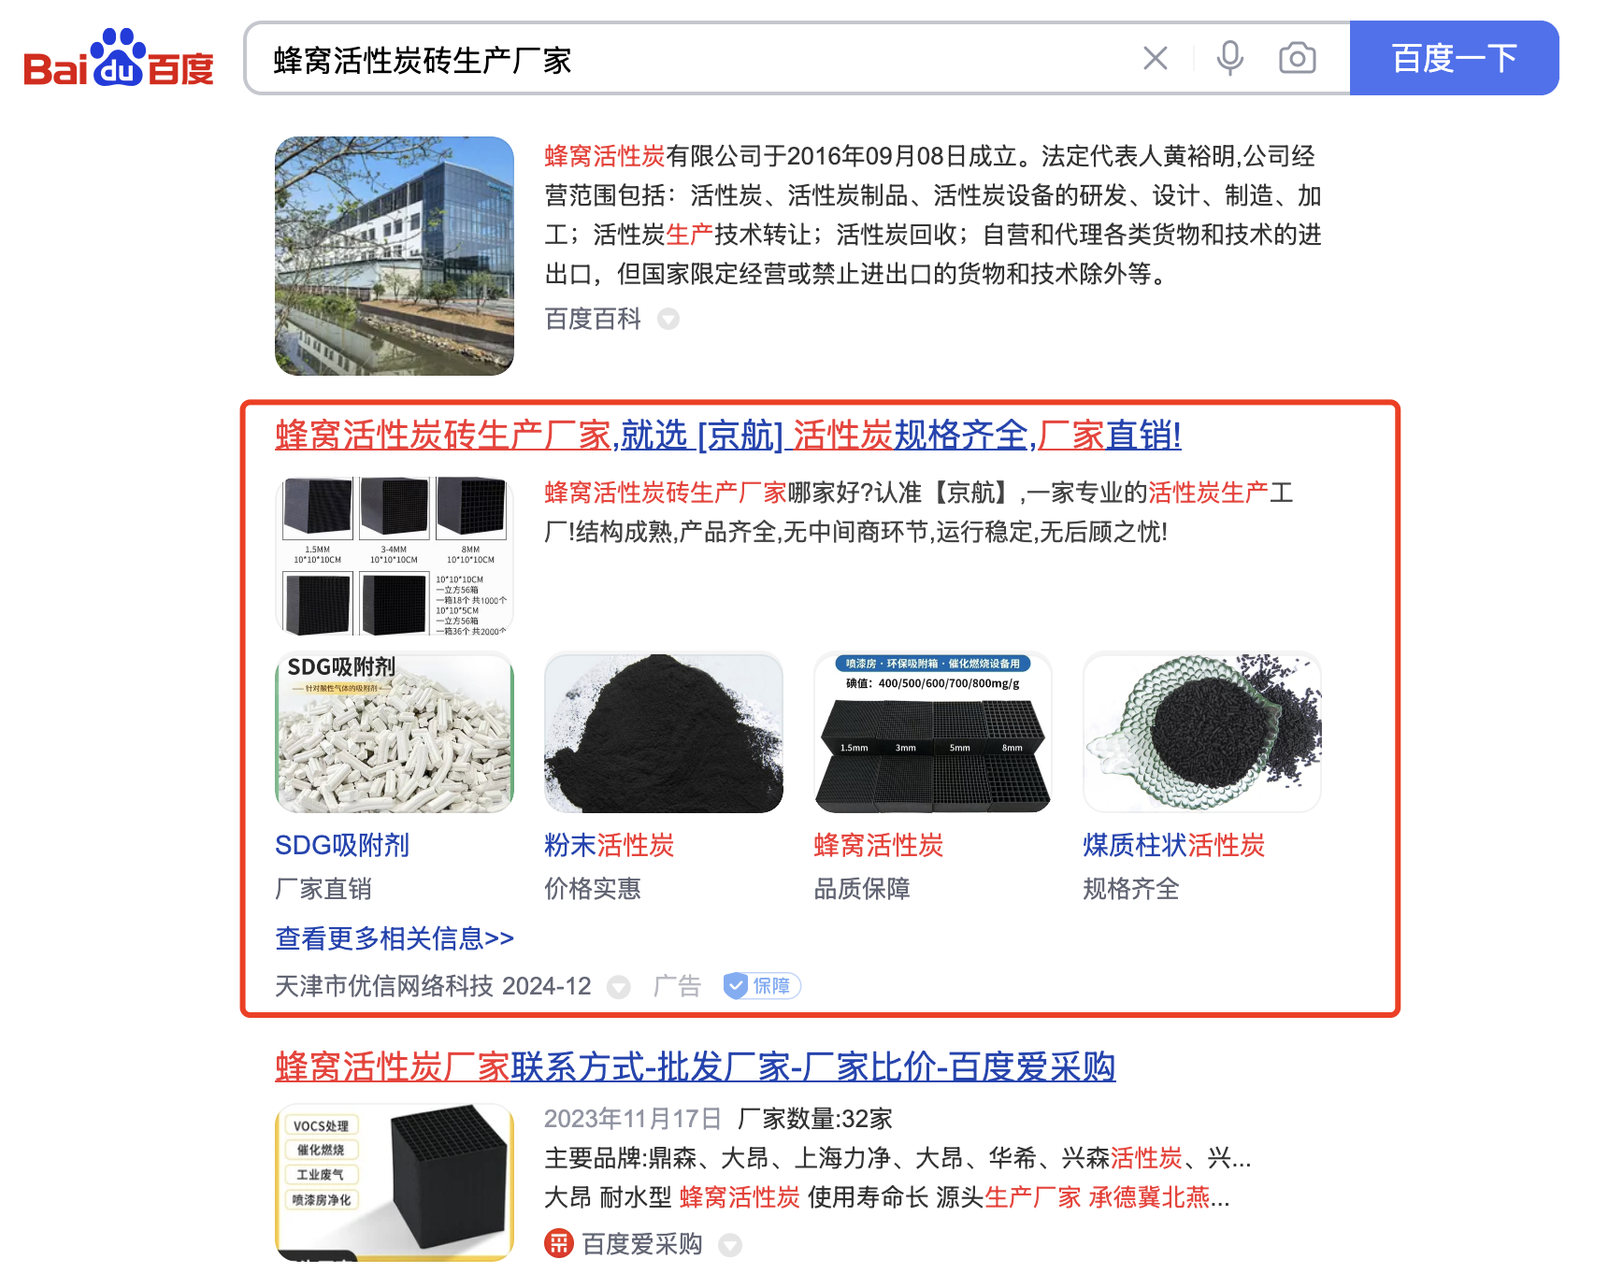This screenshot has width=1623, height=1273.
Task: Start voice search with the microphone icon
Action: point(1230,58)
